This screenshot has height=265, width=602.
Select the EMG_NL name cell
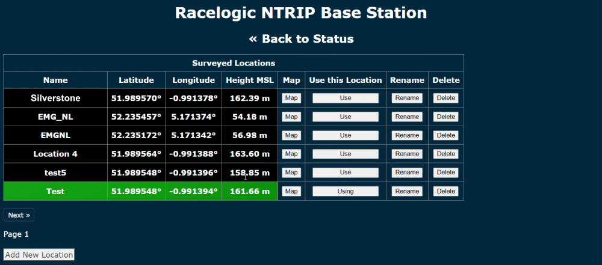[x=55, y=117]
